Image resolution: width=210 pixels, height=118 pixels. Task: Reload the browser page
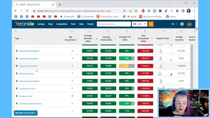(x=27, y=11)
